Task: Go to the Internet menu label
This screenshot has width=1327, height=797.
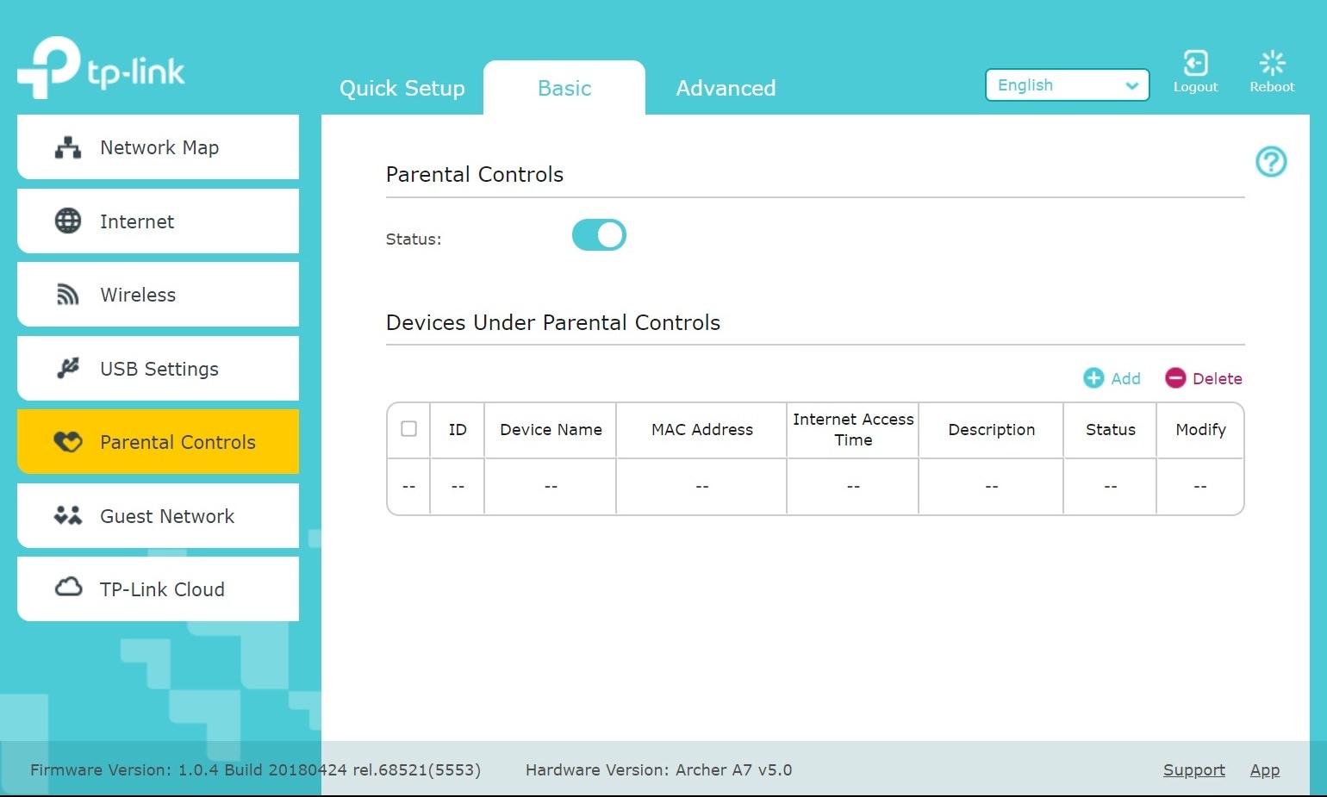Action: (137, 221)
